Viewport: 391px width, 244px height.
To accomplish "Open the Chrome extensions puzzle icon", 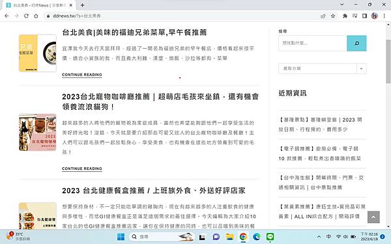I will click(345, 16).
